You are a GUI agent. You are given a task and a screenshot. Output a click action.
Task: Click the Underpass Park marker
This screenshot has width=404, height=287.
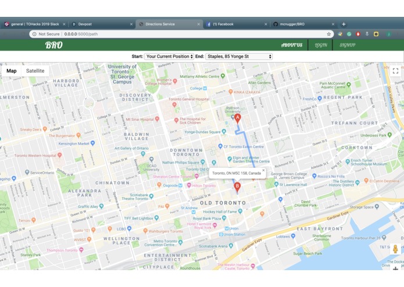point(389,135)
